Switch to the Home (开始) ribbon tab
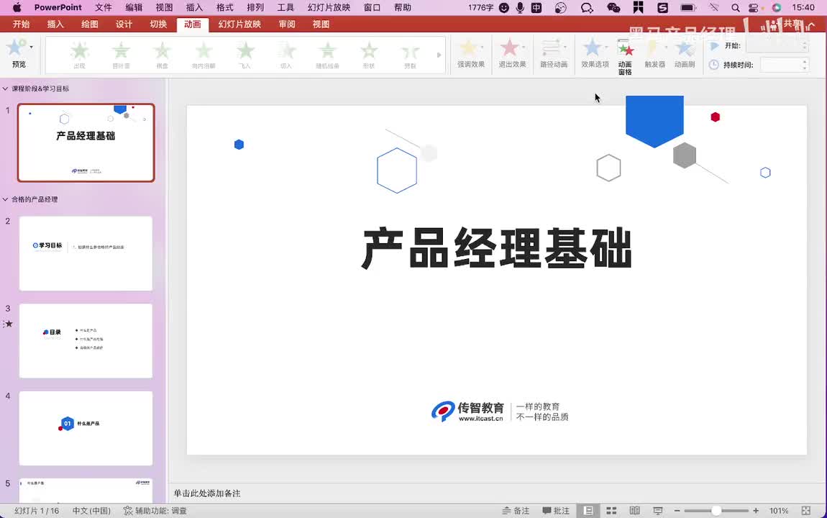 [21, 24]
